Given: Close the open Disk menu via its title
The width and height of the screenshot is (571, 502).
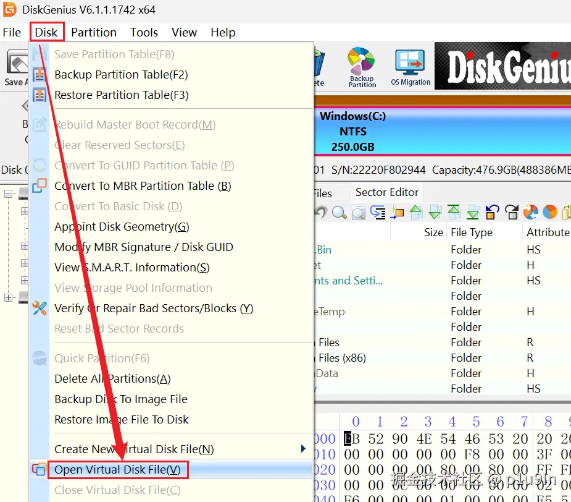Looking at the screenshot, I should point(46,33).
